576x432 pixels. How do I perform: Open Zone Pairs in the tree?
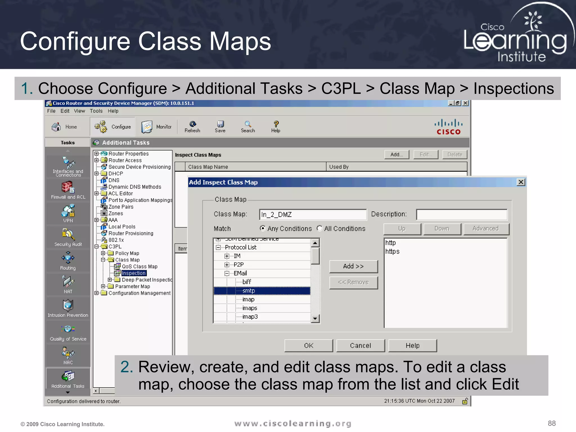coord(121,207)
